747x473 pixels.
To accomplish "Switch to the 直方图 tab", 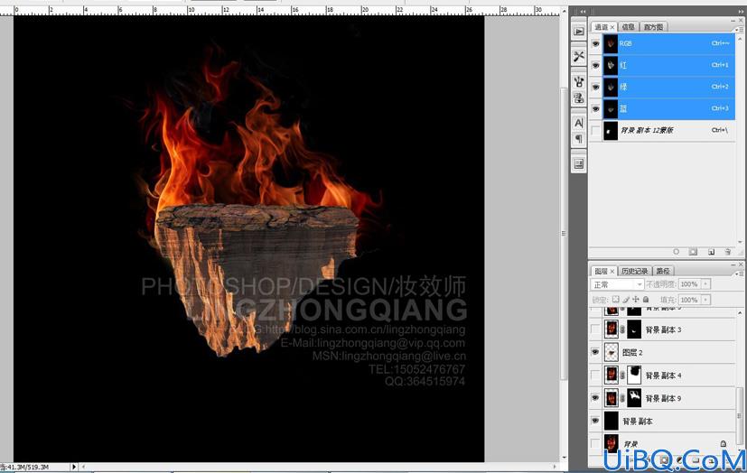I will coord(653,27).
